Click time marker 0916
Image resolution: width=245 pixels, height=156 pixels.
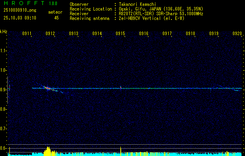pyautogui.click(x=144, y=33)
